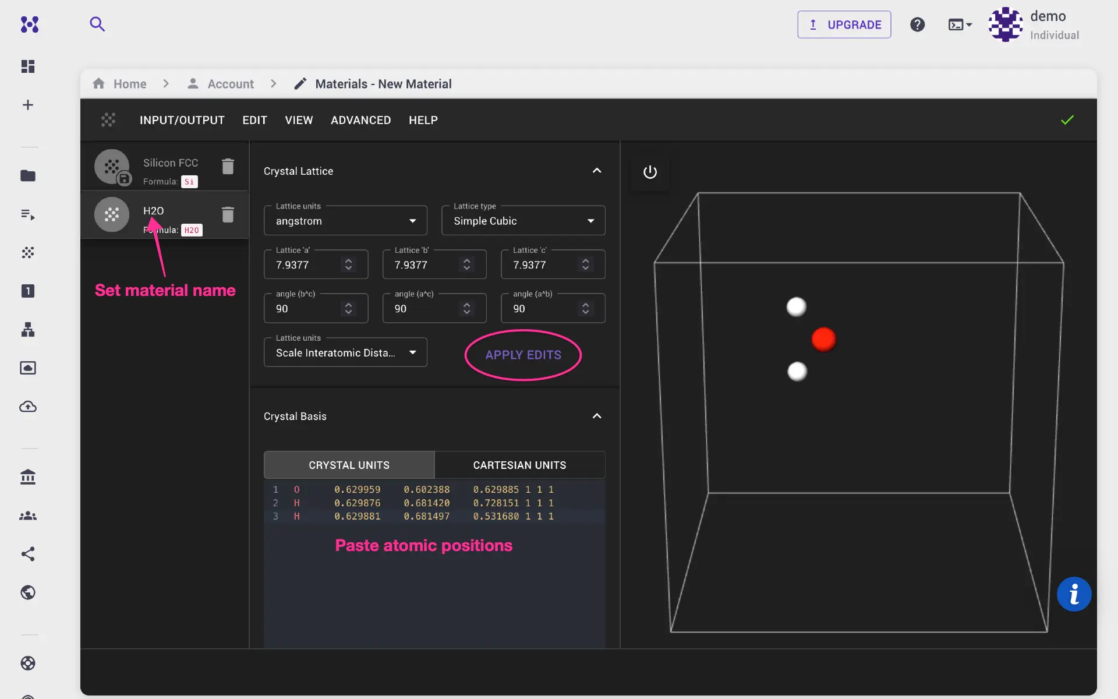Image resolution: width=1118 pixels, height=699 pixels.
Task: Open the Lattice type dropdown
Action: [523, 221]
